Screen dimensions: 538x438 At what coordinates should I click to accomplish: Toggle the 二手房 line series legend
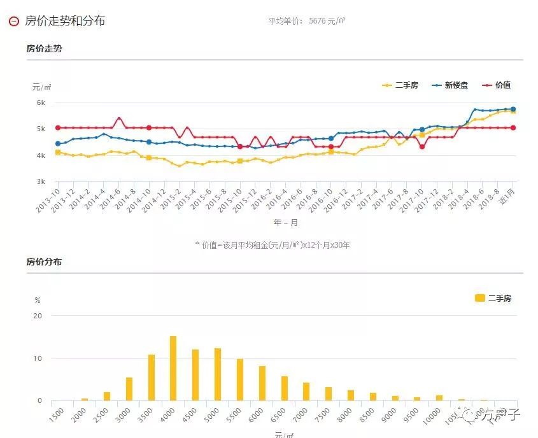[400, 85]
